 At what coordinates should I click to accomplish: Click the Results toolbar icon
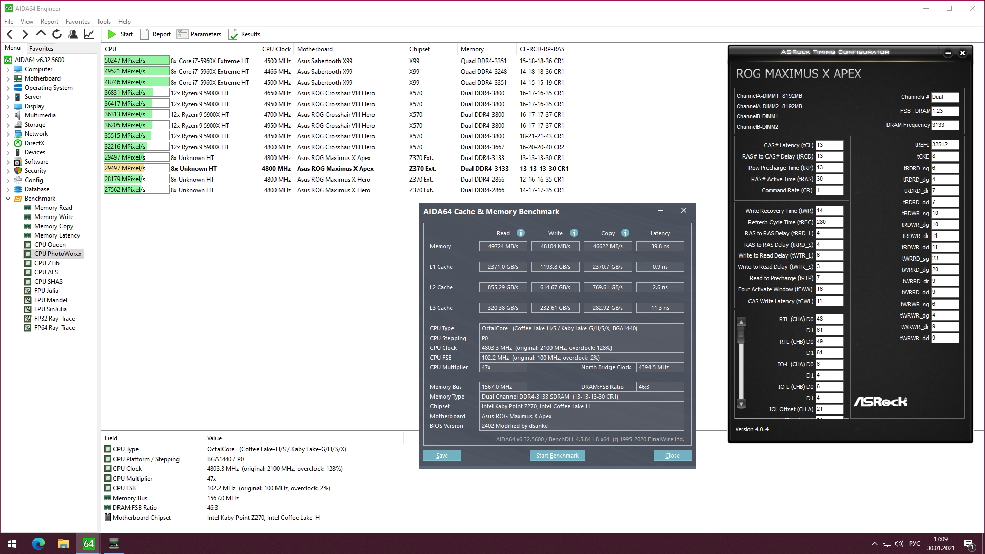click(233, 34)
